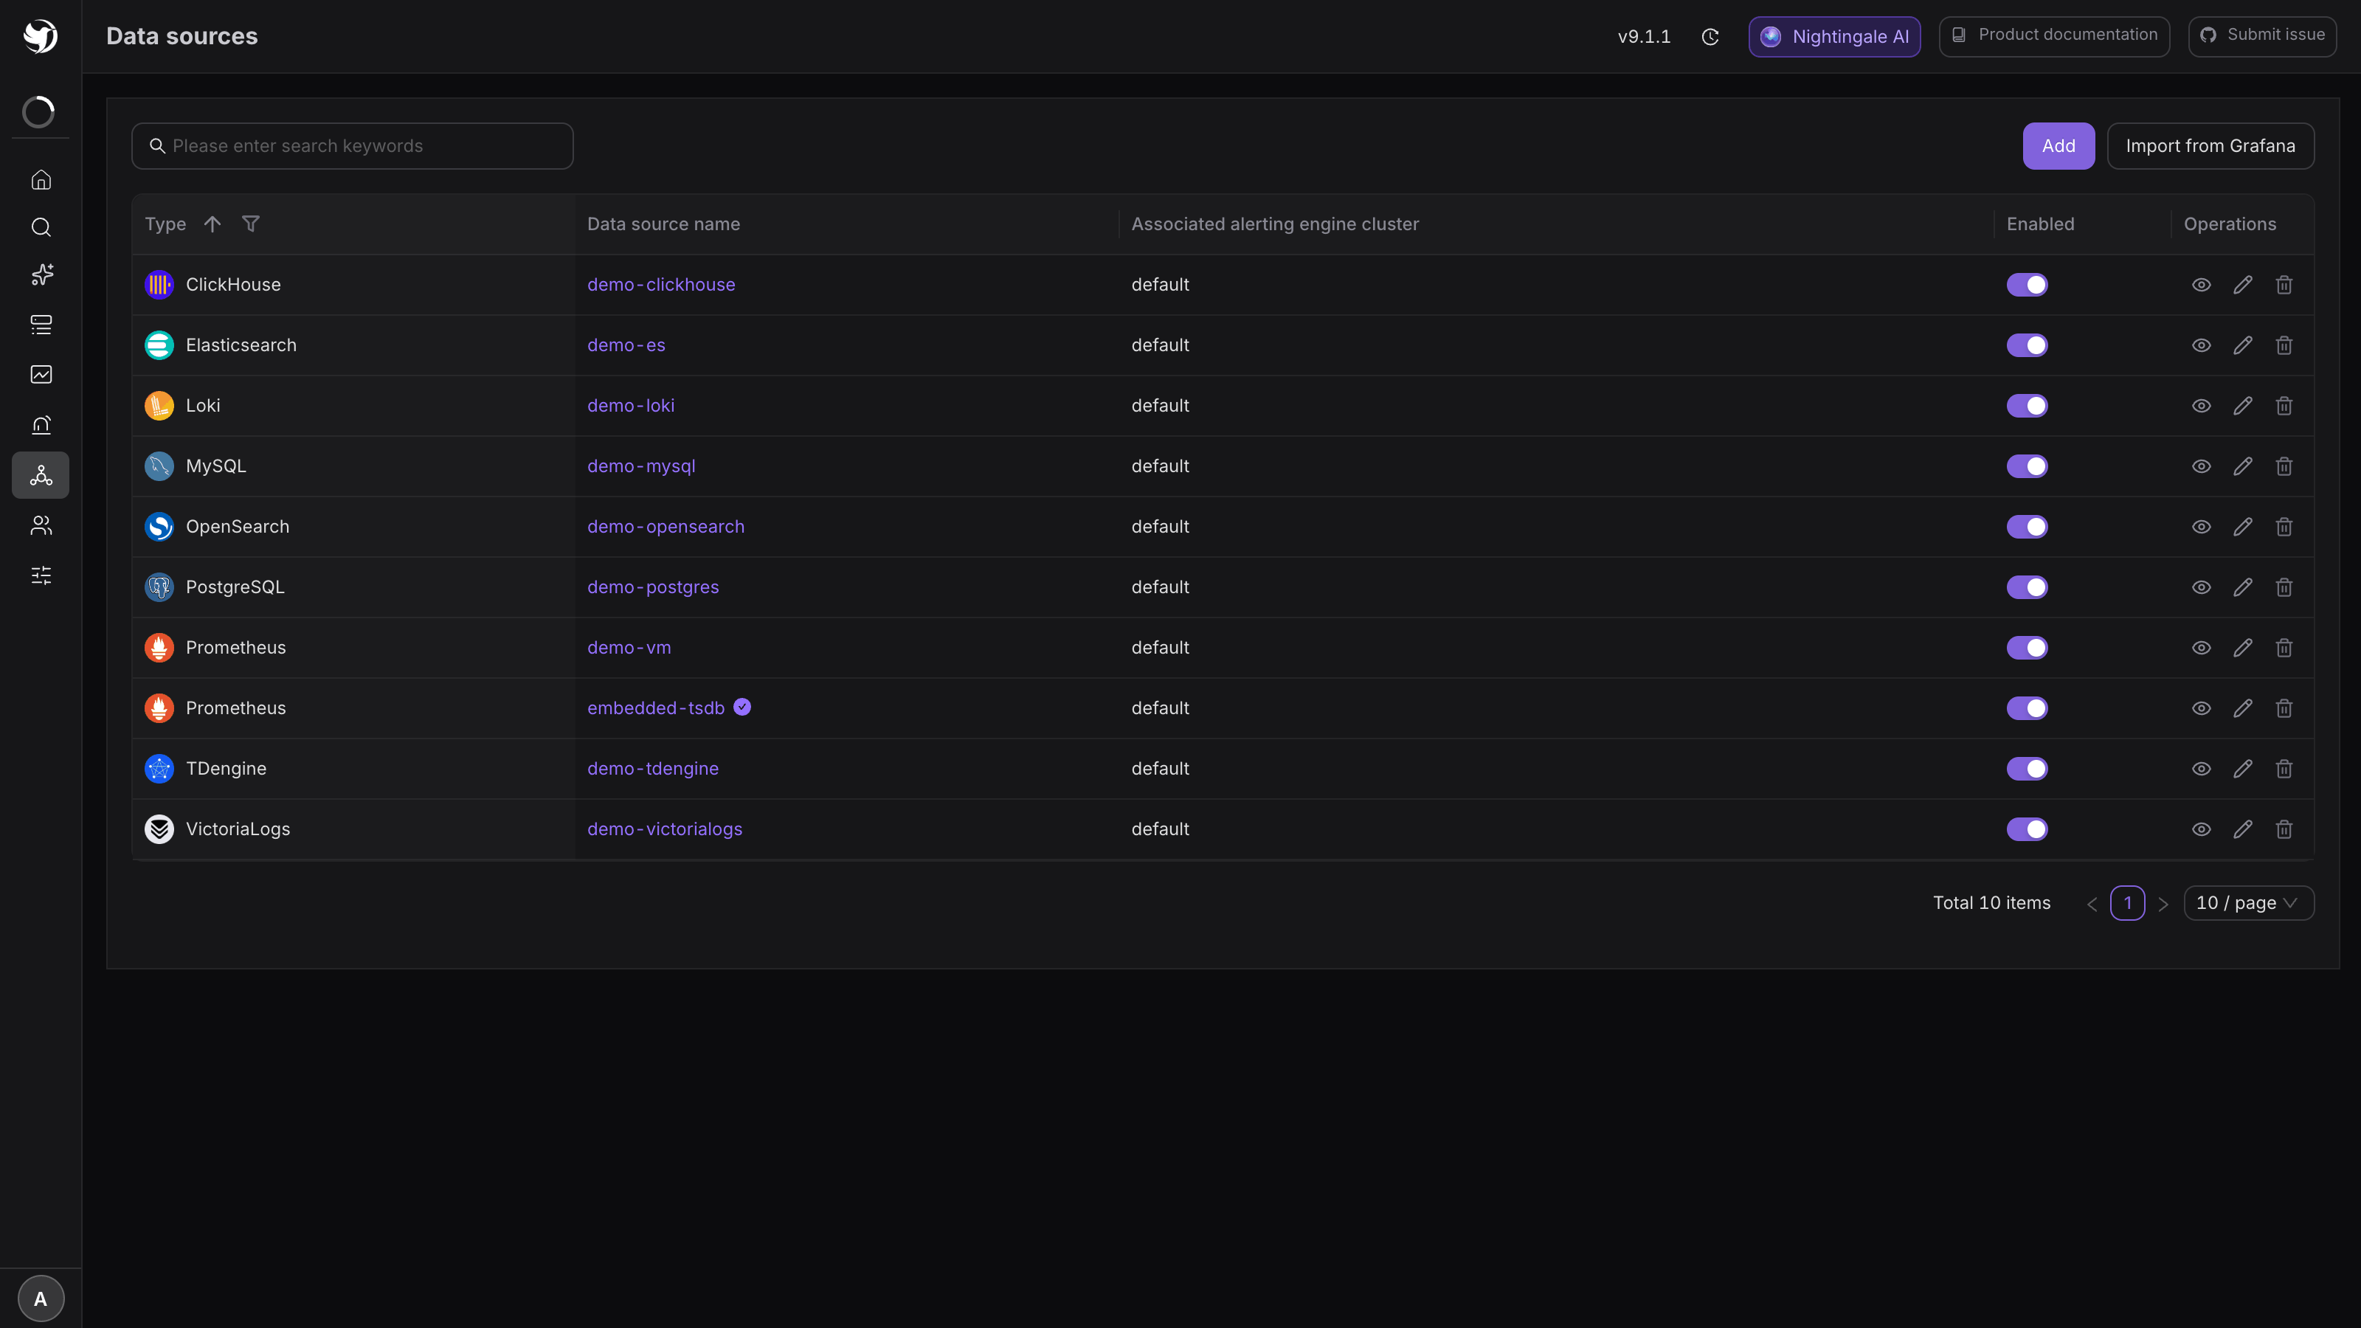2361x1328 pixels.
Task: Click the Nightingale bird logo
Action: (41, 37)
